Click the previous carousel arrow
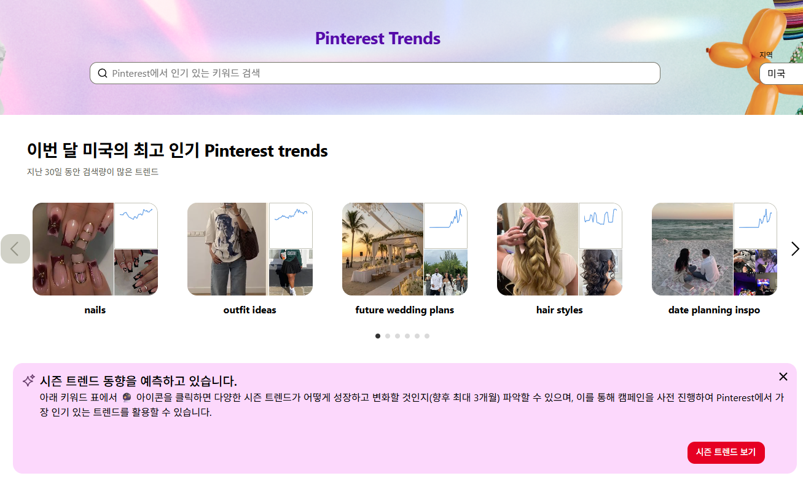The width and height of the screenshot is (803, 489). pos(15,249)
